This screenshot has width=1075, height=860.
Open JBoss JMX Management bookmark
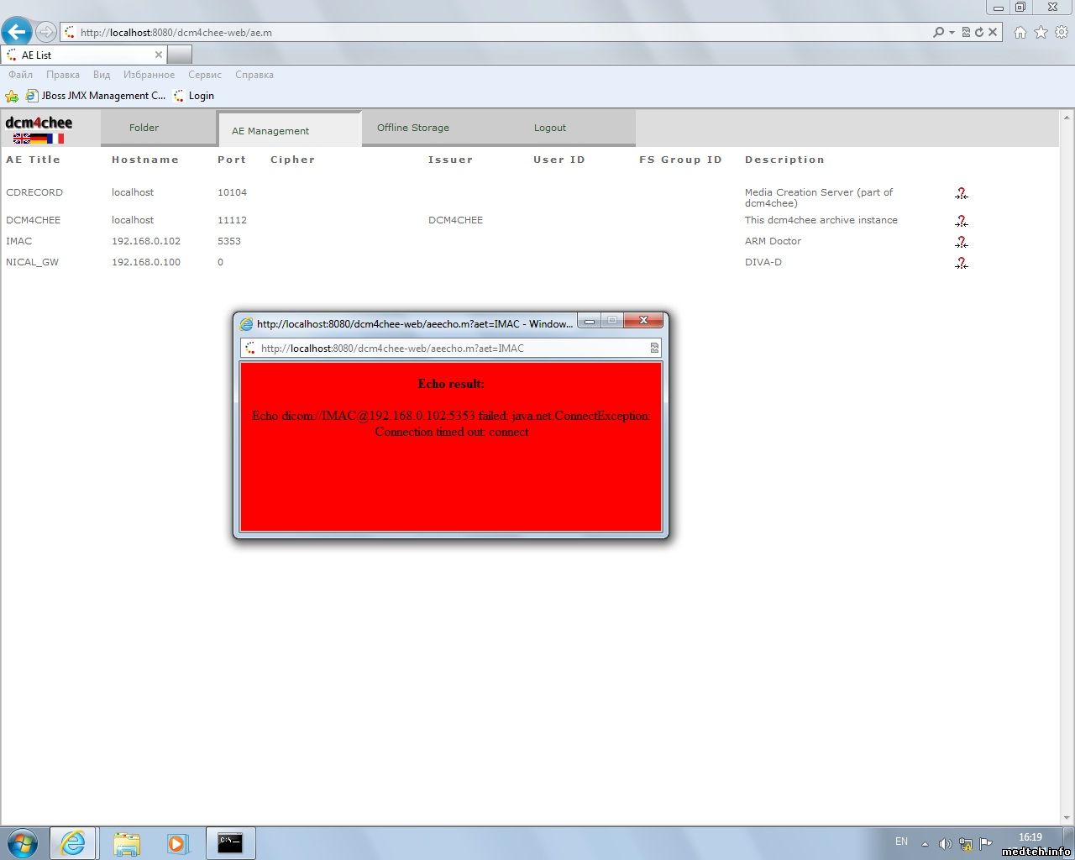96,96
